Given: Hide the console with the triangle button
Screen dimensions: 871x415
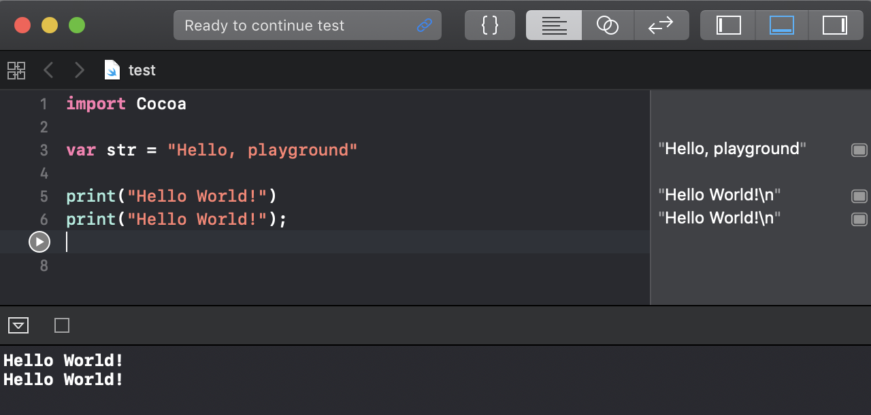Looking at the screenshot, I should click(18, 326).
